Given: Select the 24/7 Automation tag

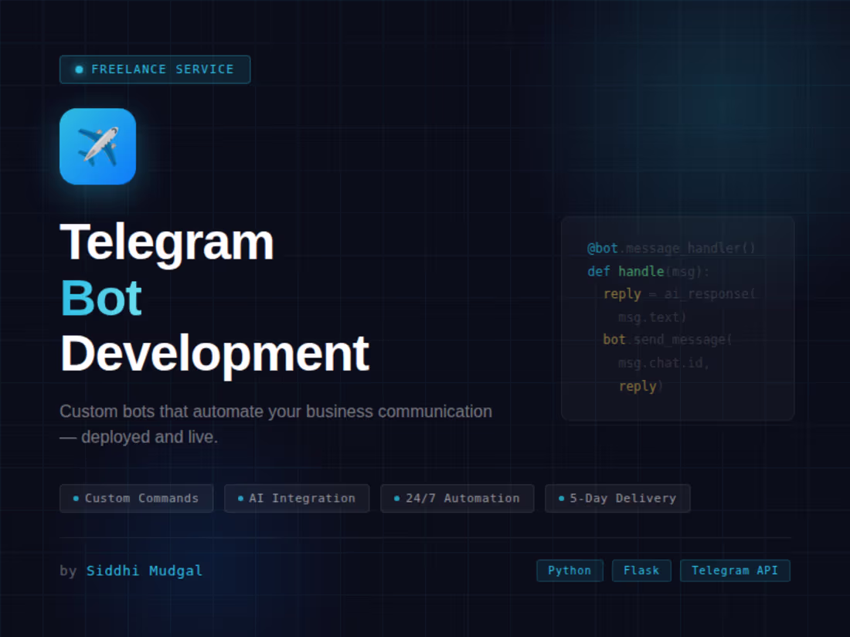Looking at the screenshot, I should pyautogui.click(x=457, y=498).
